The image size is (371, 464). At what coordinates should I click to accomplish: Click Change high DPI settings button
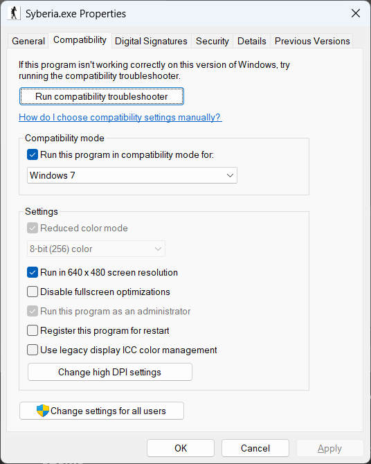(x=110, y=372)
